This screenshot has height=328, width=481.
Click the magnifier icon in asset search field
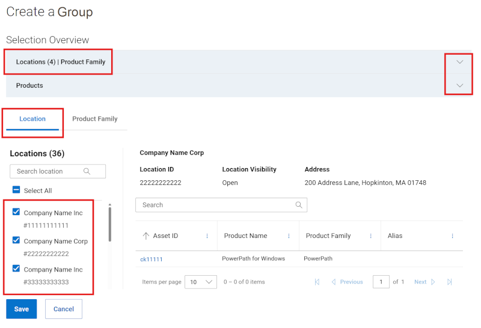[299, 205]
